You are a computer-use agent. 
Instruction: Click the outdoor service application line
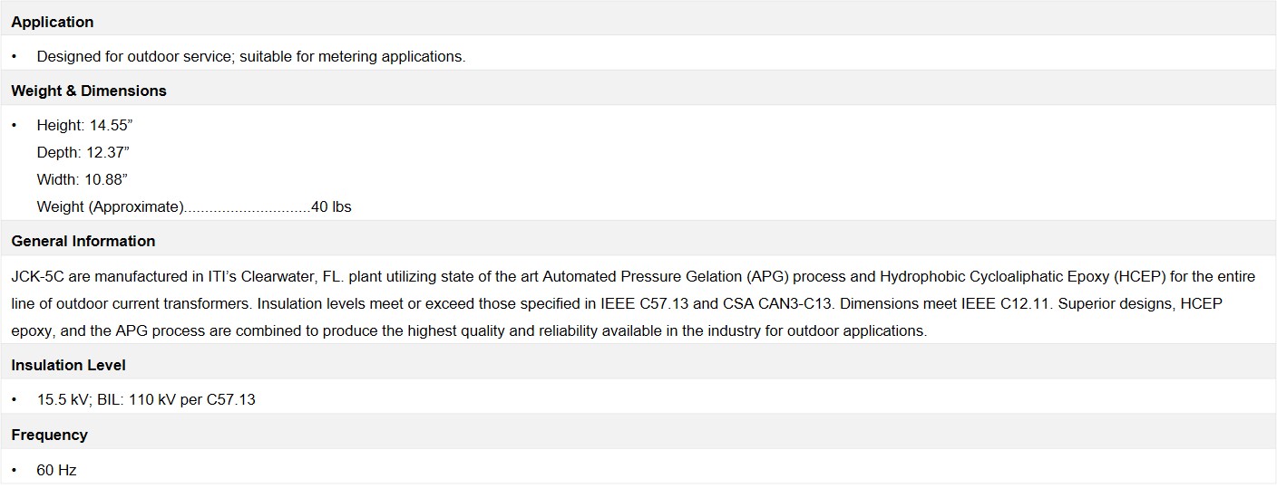click(x=251, y=56)
